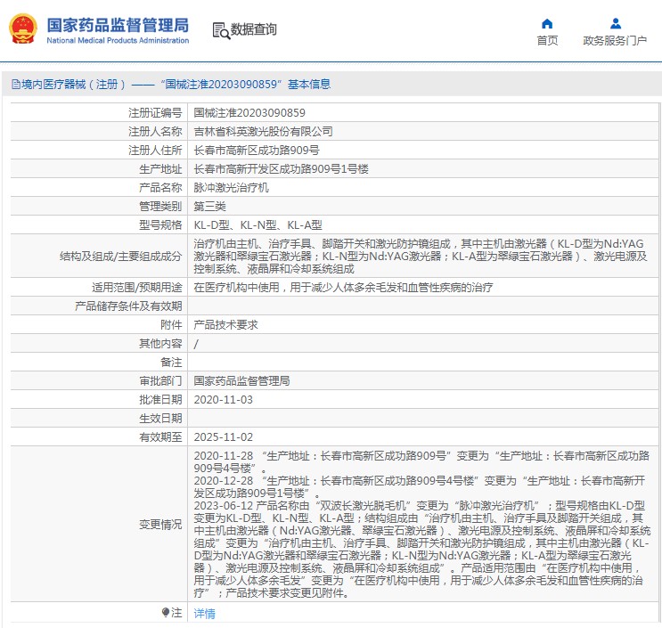Image resolution: width=662 pixels, height=628 pixels.
Task: Click the 结构及组成/主要组成成分 label
Action: click(x=121, y=257)
